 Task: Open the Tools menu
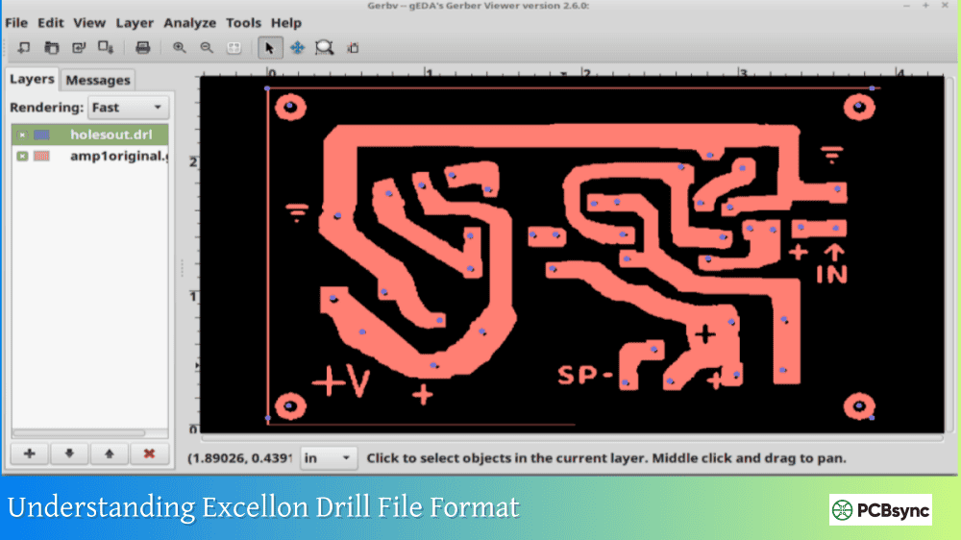coord(243,23)
